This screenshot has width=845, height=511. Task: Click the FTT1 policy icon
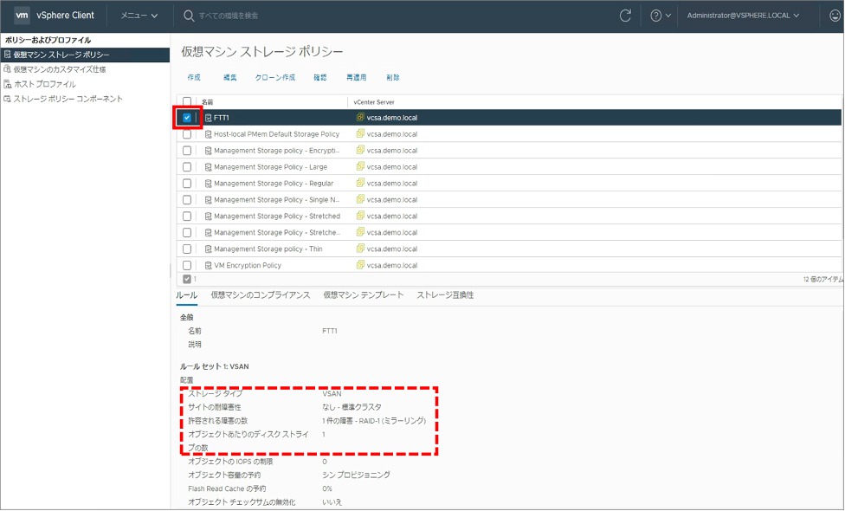point(208,118)
